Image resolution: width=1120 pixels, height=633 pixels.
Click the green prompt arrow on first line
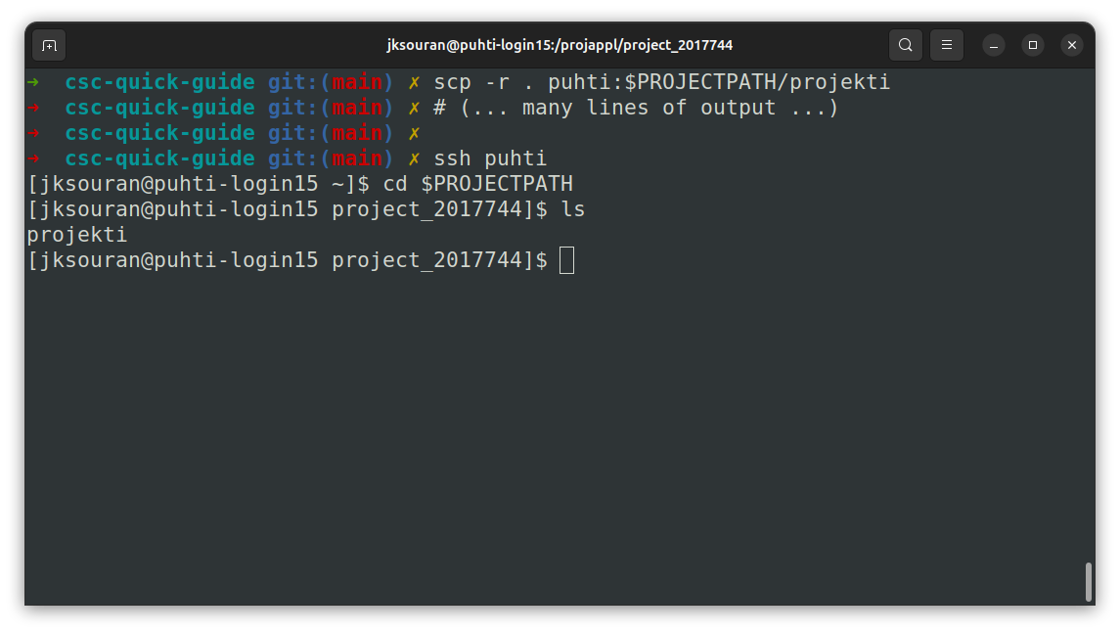coord(33,82)
